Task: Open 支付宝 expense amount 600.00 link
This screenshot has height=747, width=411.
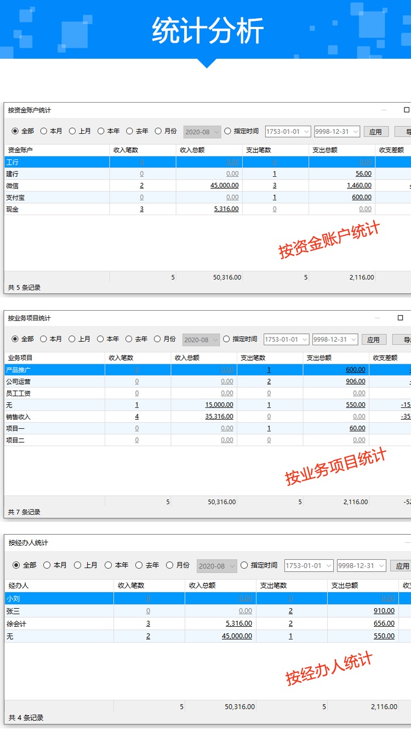Action: [362, 197]
